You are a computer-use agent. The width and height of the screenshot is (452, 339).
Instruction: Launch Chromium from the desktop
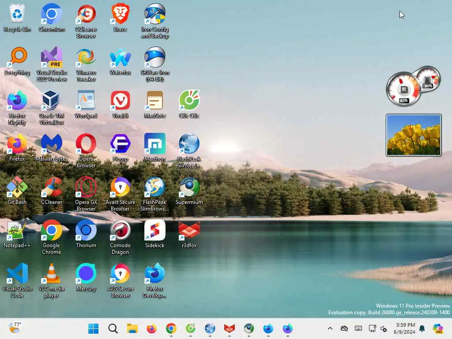pyautogui.click(x=51, y=18)
